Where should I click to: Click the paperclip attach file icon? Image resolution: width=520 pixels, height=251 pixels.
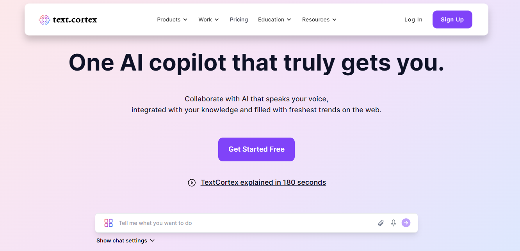381,223
